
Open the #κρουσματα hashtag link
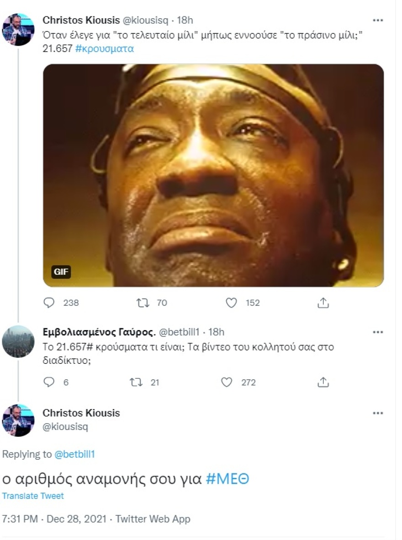tap(106, 49)
